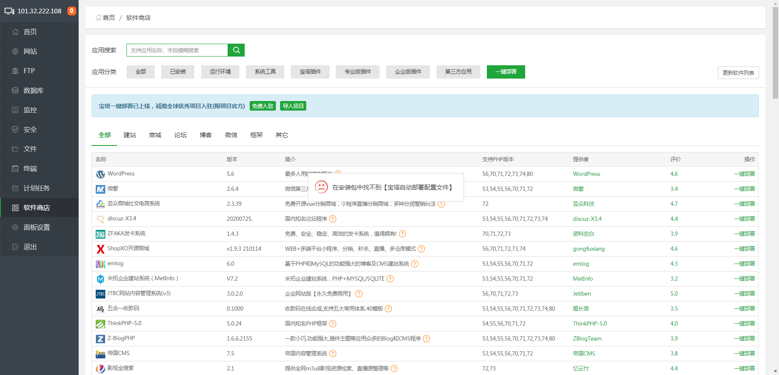
Task: Select the 其它 category tab
Action: pyautogui.click(x=282, y=135)
